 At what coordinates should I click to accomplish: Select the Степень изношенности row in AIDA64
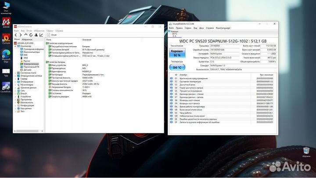coord(95,91)
